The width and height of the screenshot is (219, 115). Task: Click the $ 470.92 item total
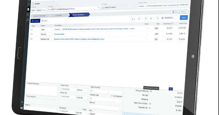[182, 28]
